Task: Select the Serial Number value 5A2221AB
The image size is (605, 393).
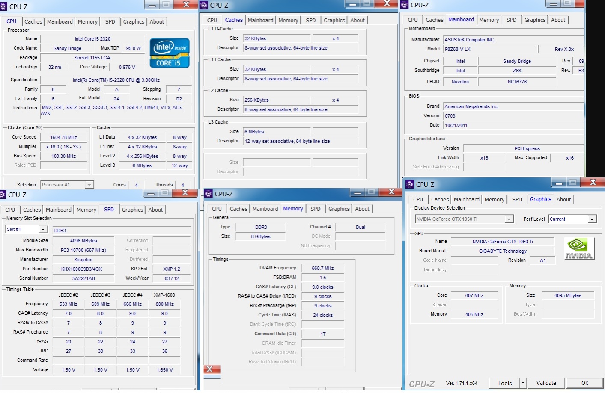Action: (x=83, y=278)
